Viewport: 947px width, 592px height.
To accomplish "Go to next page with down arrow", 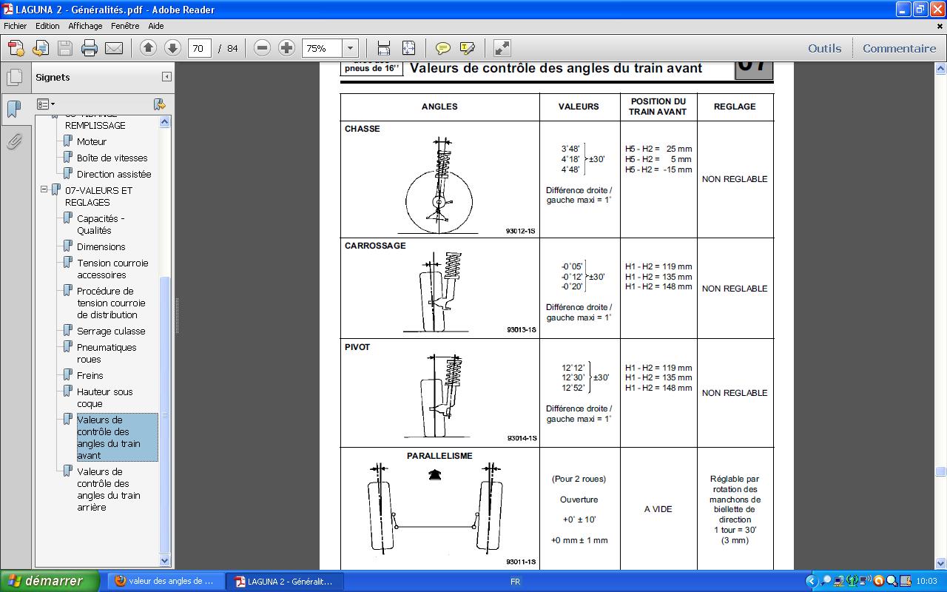I will [172, 48].
